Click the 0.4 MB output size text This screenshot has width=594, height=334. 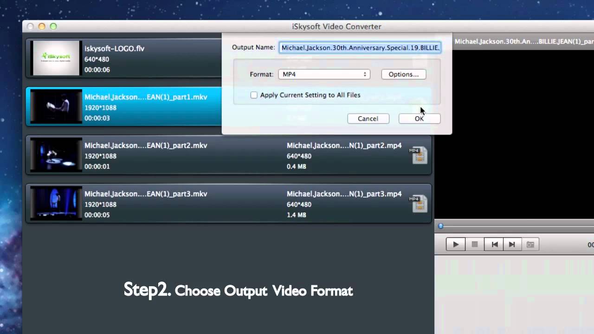tap(297, 167)
